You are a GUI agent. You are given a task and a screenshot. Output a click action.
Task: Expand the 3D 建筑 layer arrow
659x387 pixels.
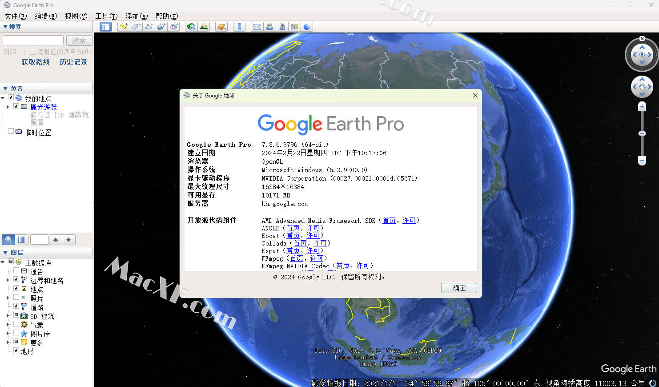click(8, 315)
